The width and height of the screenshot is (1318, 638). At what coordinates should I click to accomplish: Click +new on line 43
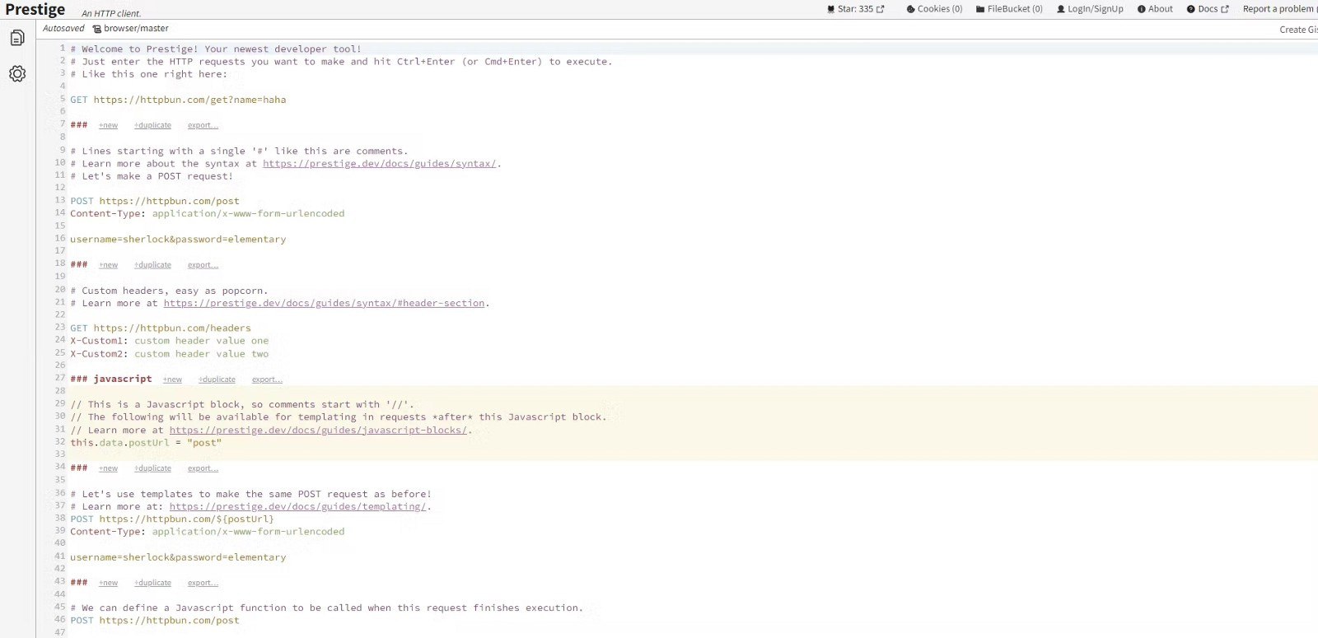point(109,583)
